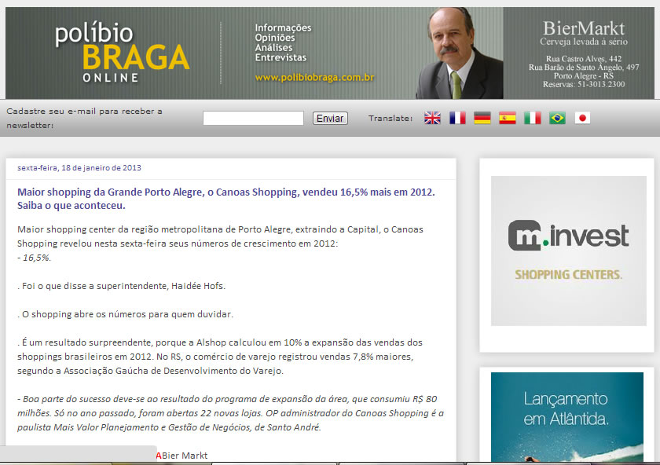Visit www.polibiobraga.com.br link in header

pyautogui.click(x=314, y=78)
